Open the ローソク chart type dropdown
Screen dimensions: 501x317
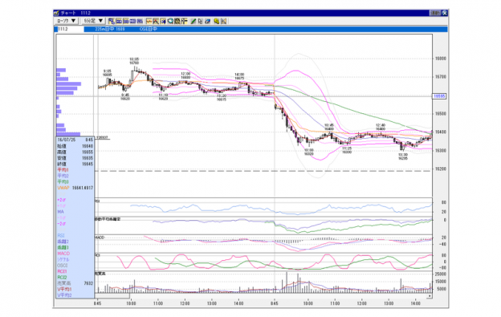click(x=67, y=21)
